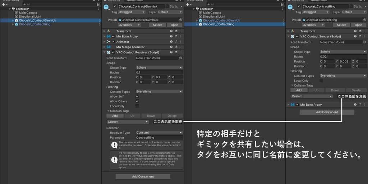Expand MA Merge Animator component foldout
Viewport: 368px width, 184px height.
105,47
